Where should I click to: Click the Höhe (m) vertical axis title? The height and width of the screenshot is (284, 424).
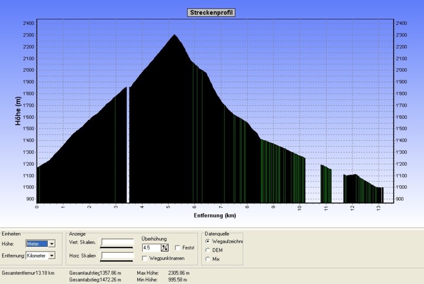(x=18, y=111)
